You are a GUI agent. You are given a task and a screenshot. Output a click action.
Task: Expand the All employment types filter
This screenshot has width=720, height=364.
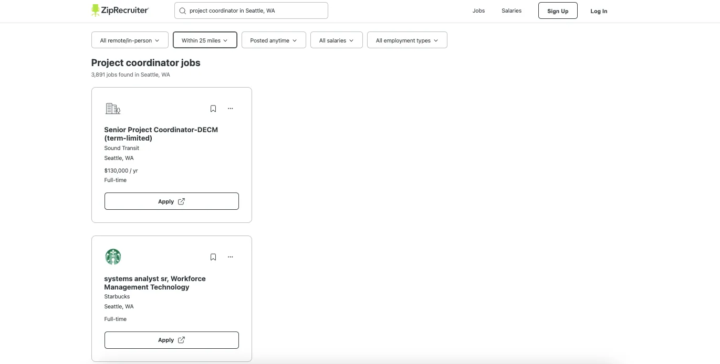406,40
